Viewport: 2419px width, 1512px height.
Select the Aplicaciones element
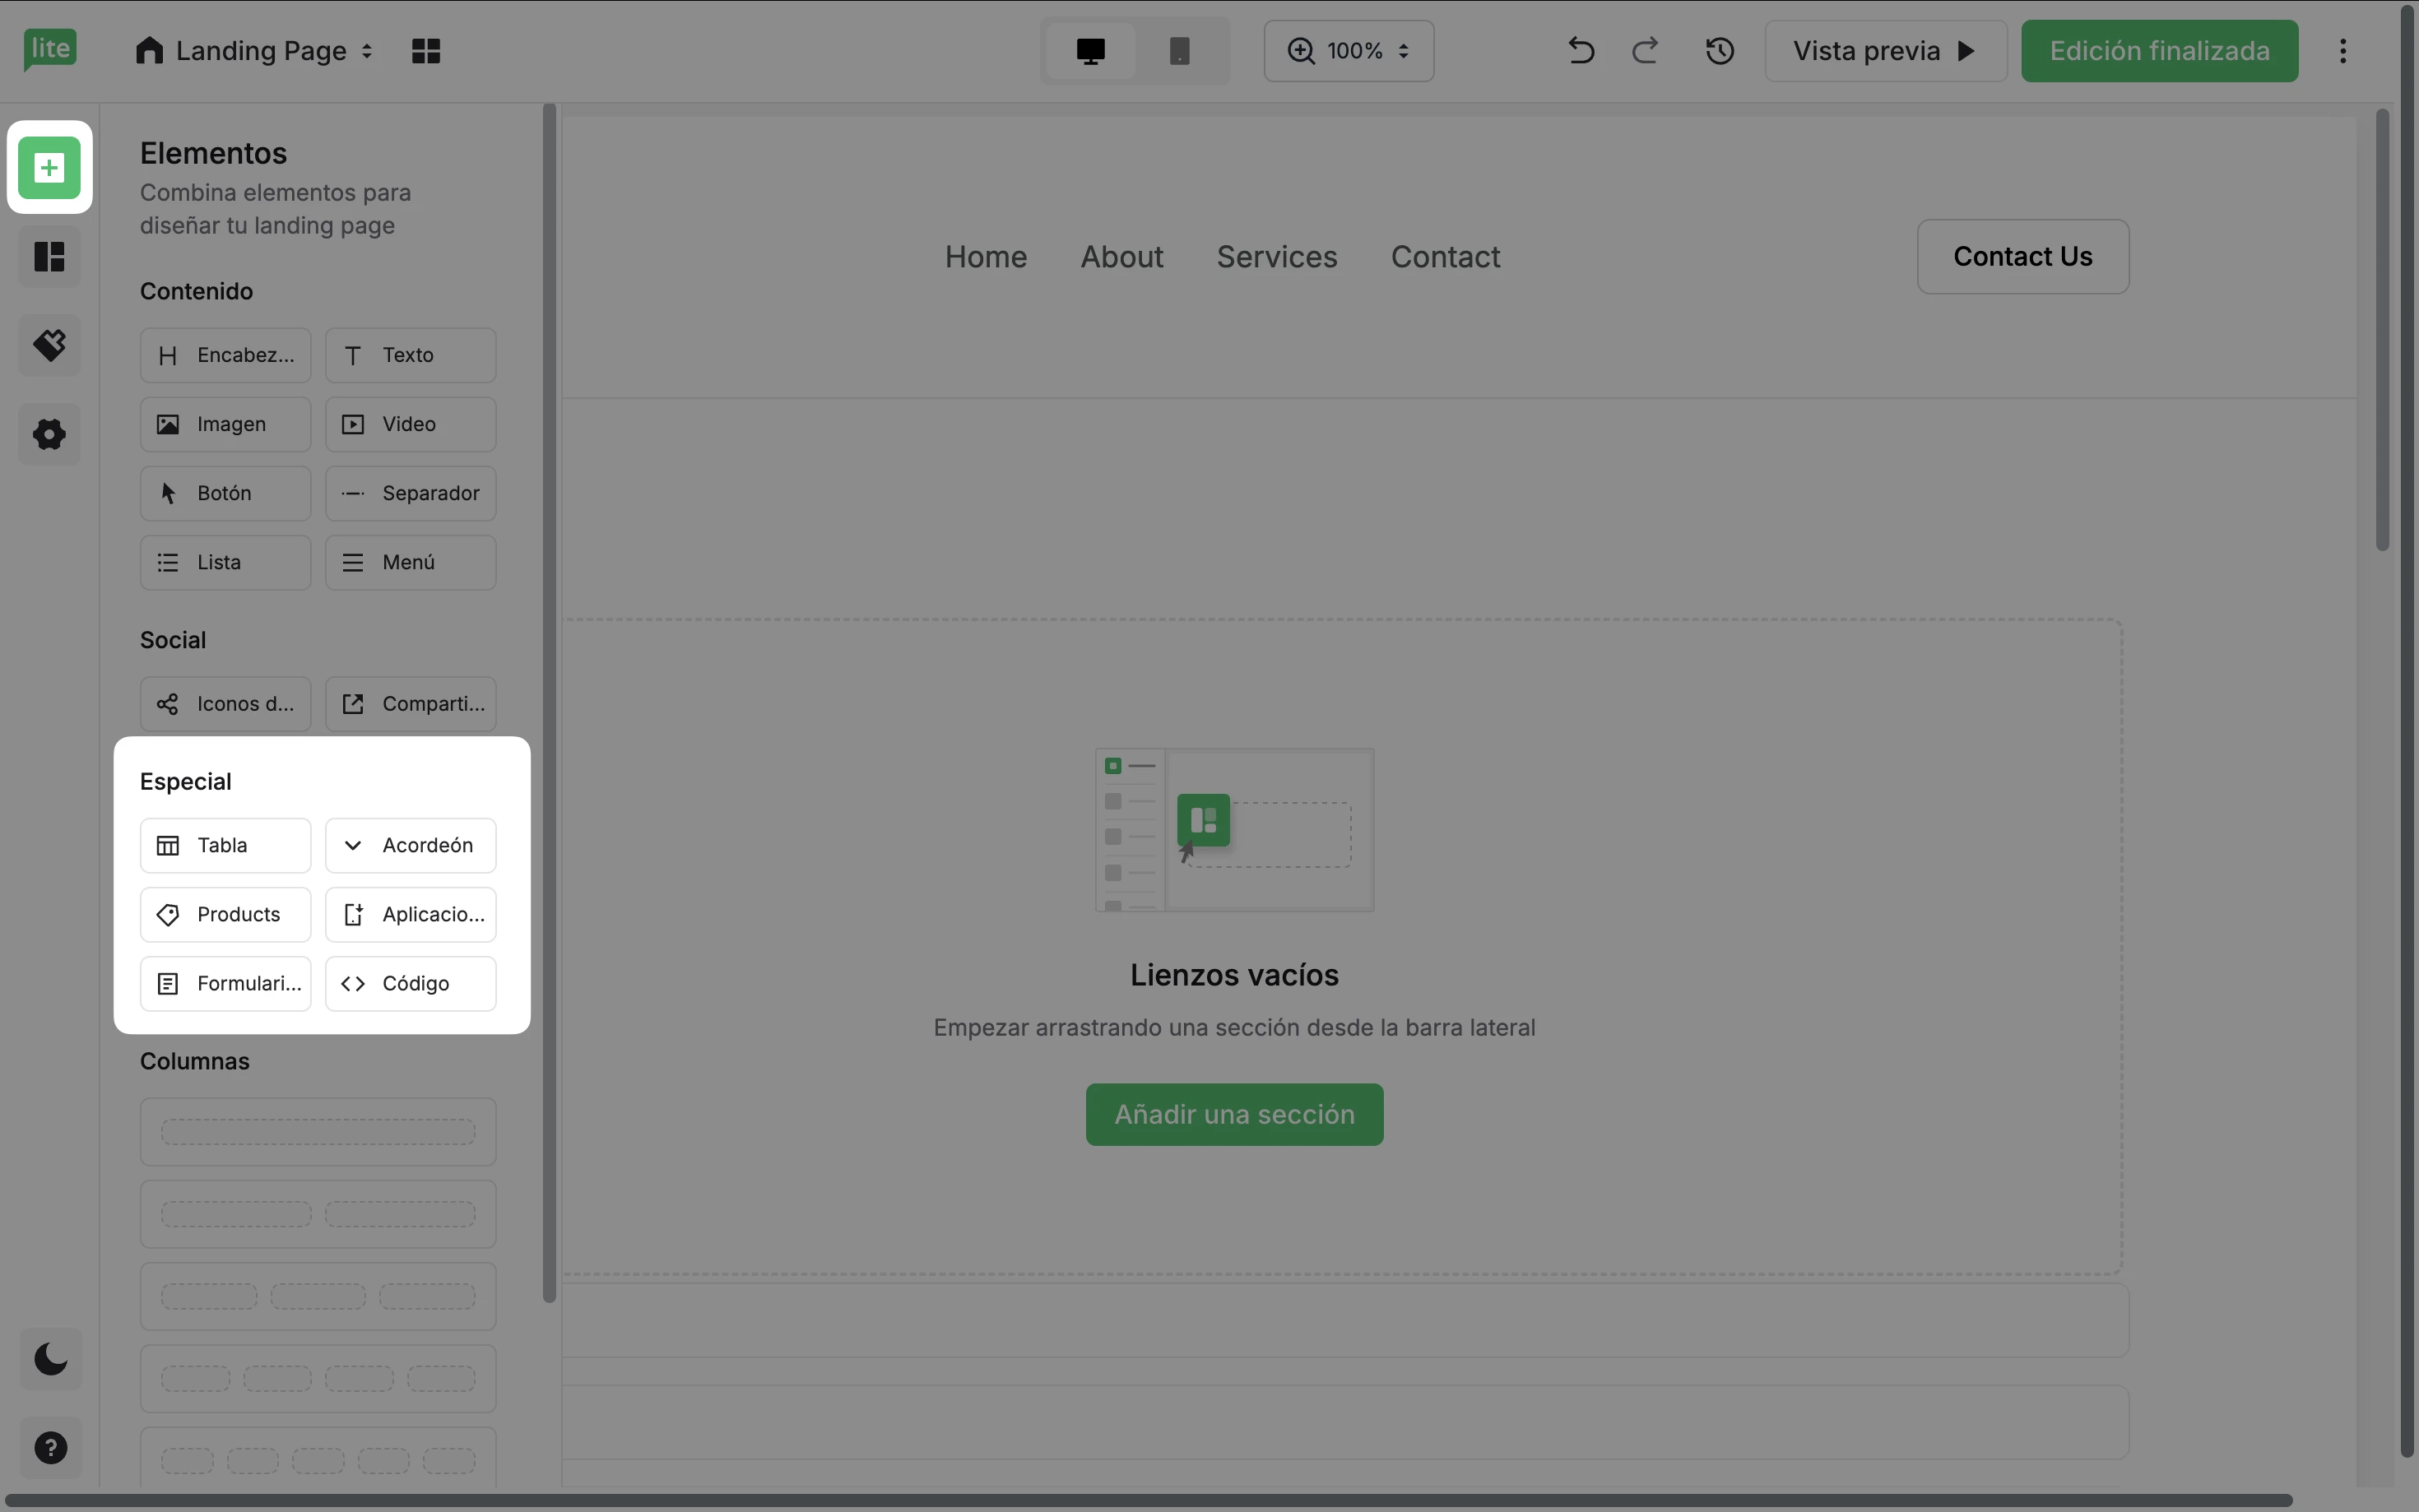pos(410,914)
